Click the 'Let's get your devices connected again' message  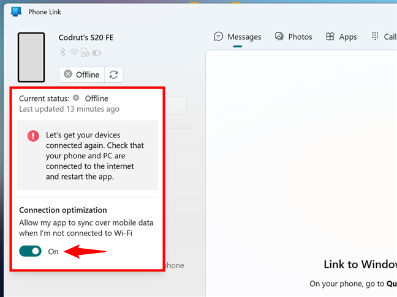[95, 156]
